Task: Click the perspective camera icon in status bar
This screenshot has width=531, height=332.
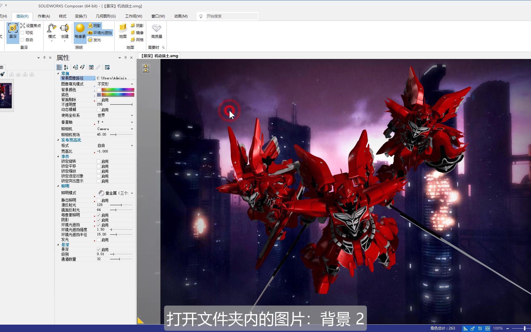Action: click(473, 328)
